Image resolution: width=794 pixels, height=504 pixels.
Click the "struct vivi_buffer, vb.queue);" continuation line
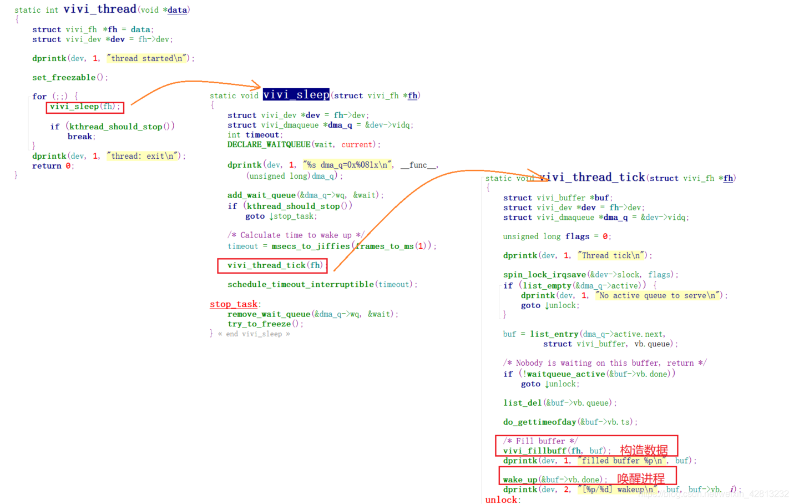pos(610,344)
